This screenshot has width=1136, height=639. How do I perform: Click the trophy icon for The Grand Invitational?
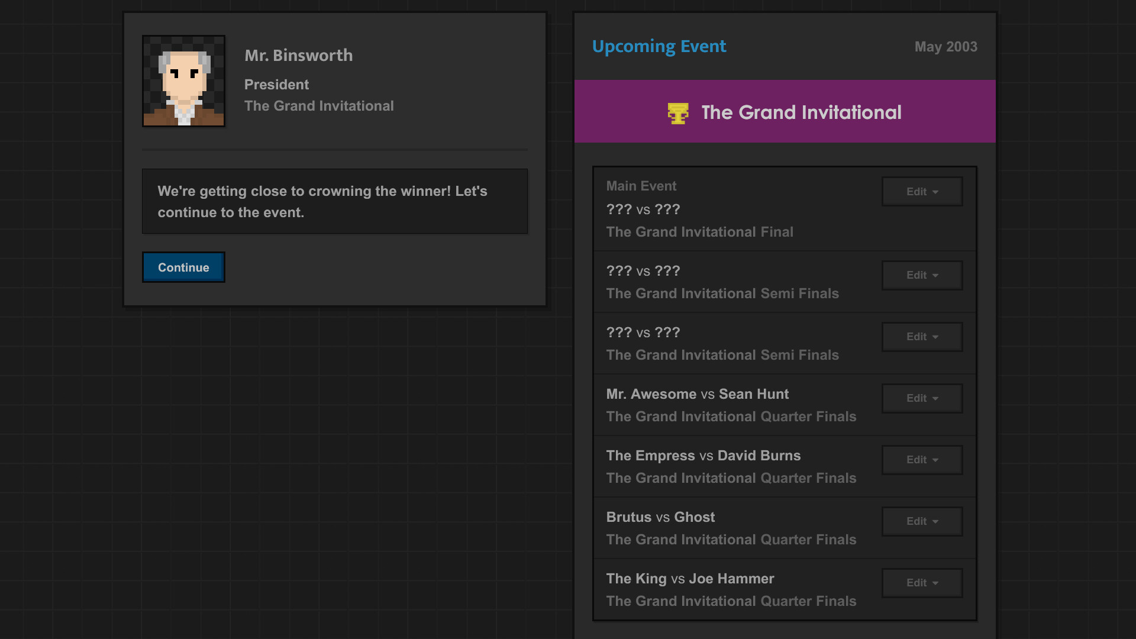(x=677, y=112)
